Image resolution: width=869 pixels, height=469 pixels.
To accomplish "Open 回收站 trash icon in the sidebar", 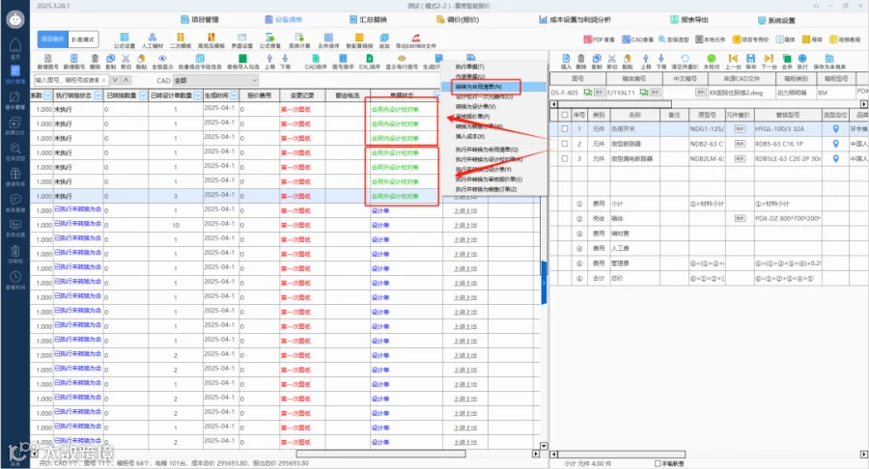I will [x=14, y=254].
